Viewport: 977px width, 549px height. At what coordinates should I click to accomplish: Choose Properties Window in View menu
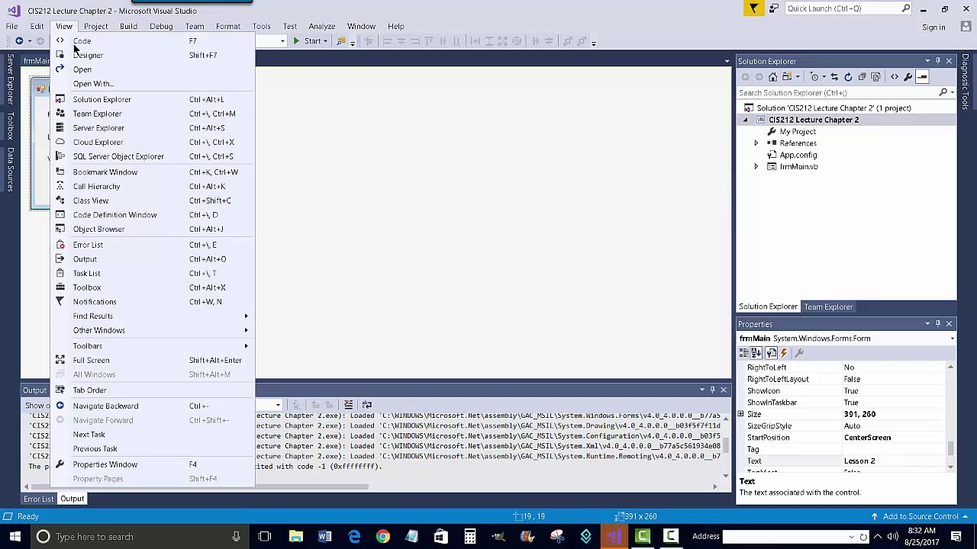point(153,464)
